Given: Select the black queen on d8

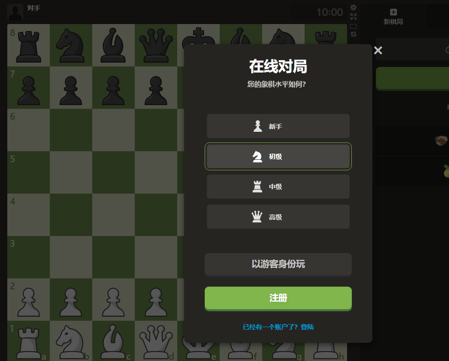Looking at the screenshot, I should click(x=156, y=45).
